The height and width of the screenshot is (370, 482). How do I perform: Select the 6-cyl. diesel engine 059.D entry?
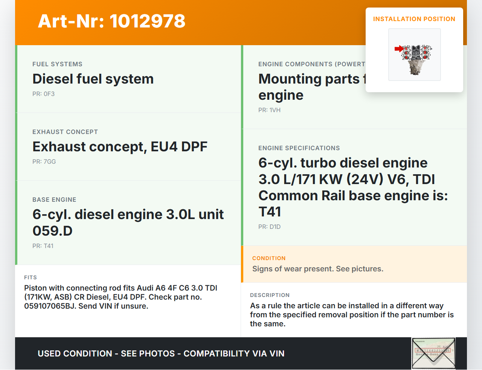(x=128, y=222)
